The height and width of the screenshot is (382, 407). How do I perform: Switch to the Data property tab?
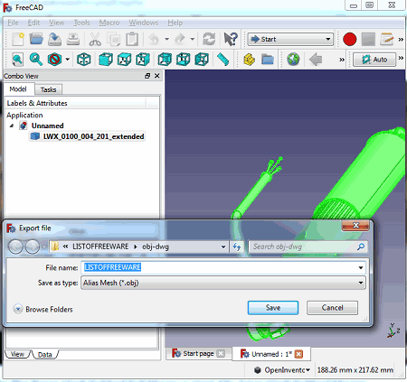click(44, 355)
